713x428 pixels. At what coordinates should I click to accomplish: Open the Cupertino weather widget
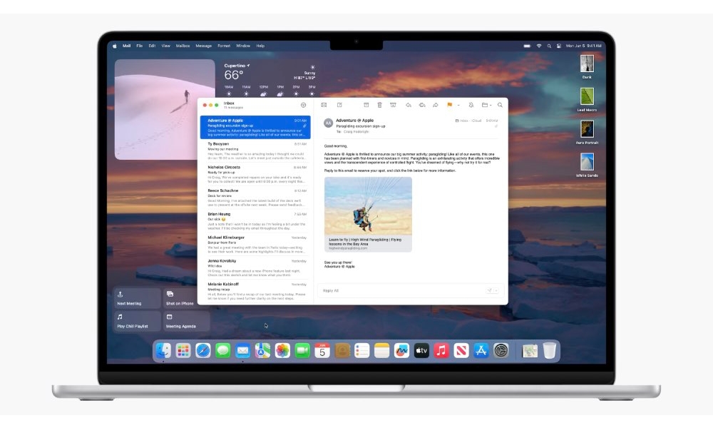[x=270, y=78]
